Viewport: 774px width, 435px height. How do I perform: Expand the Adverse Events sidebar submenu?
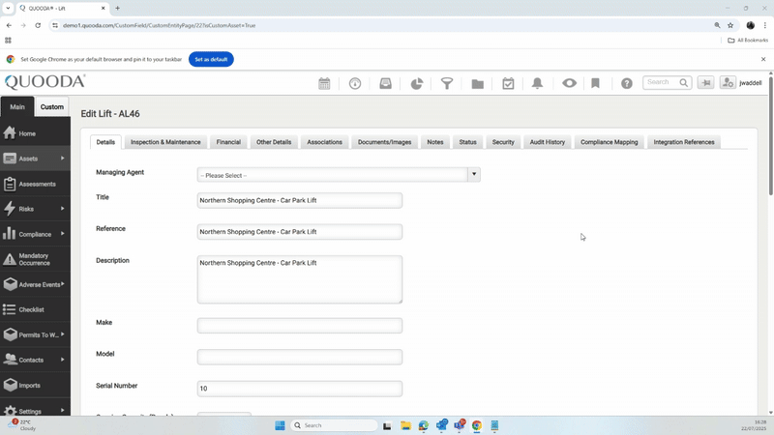click(x=63, y=284)
